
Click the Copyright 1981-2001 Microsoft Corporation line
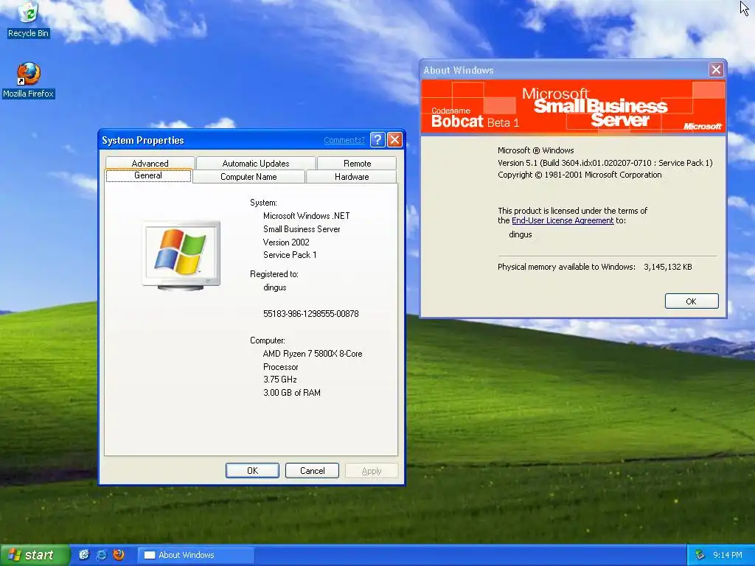click(580, 175)
